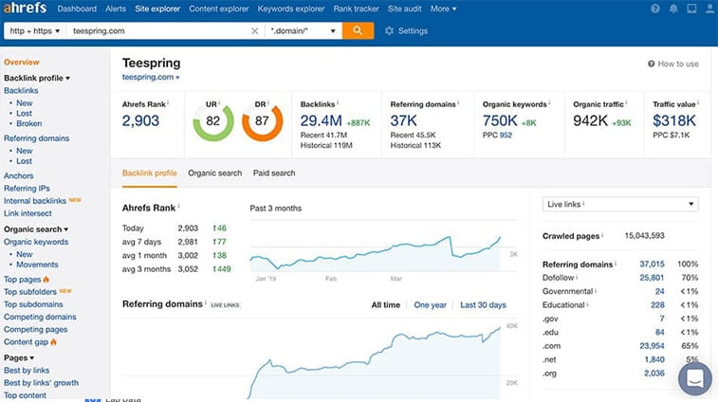The image size is (718, 402).
Task: Click flame icon next to Top pages
Action: tap(46, 280)
